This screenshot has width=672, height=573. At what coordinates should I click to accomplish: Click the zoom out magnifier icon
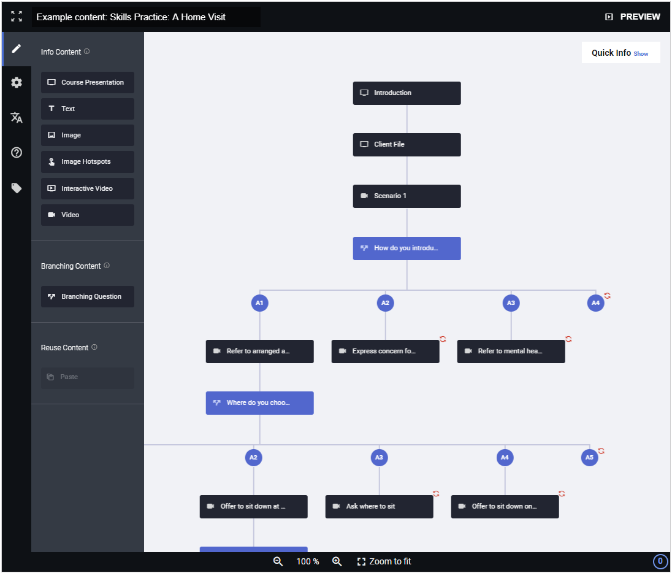point(278,561)
